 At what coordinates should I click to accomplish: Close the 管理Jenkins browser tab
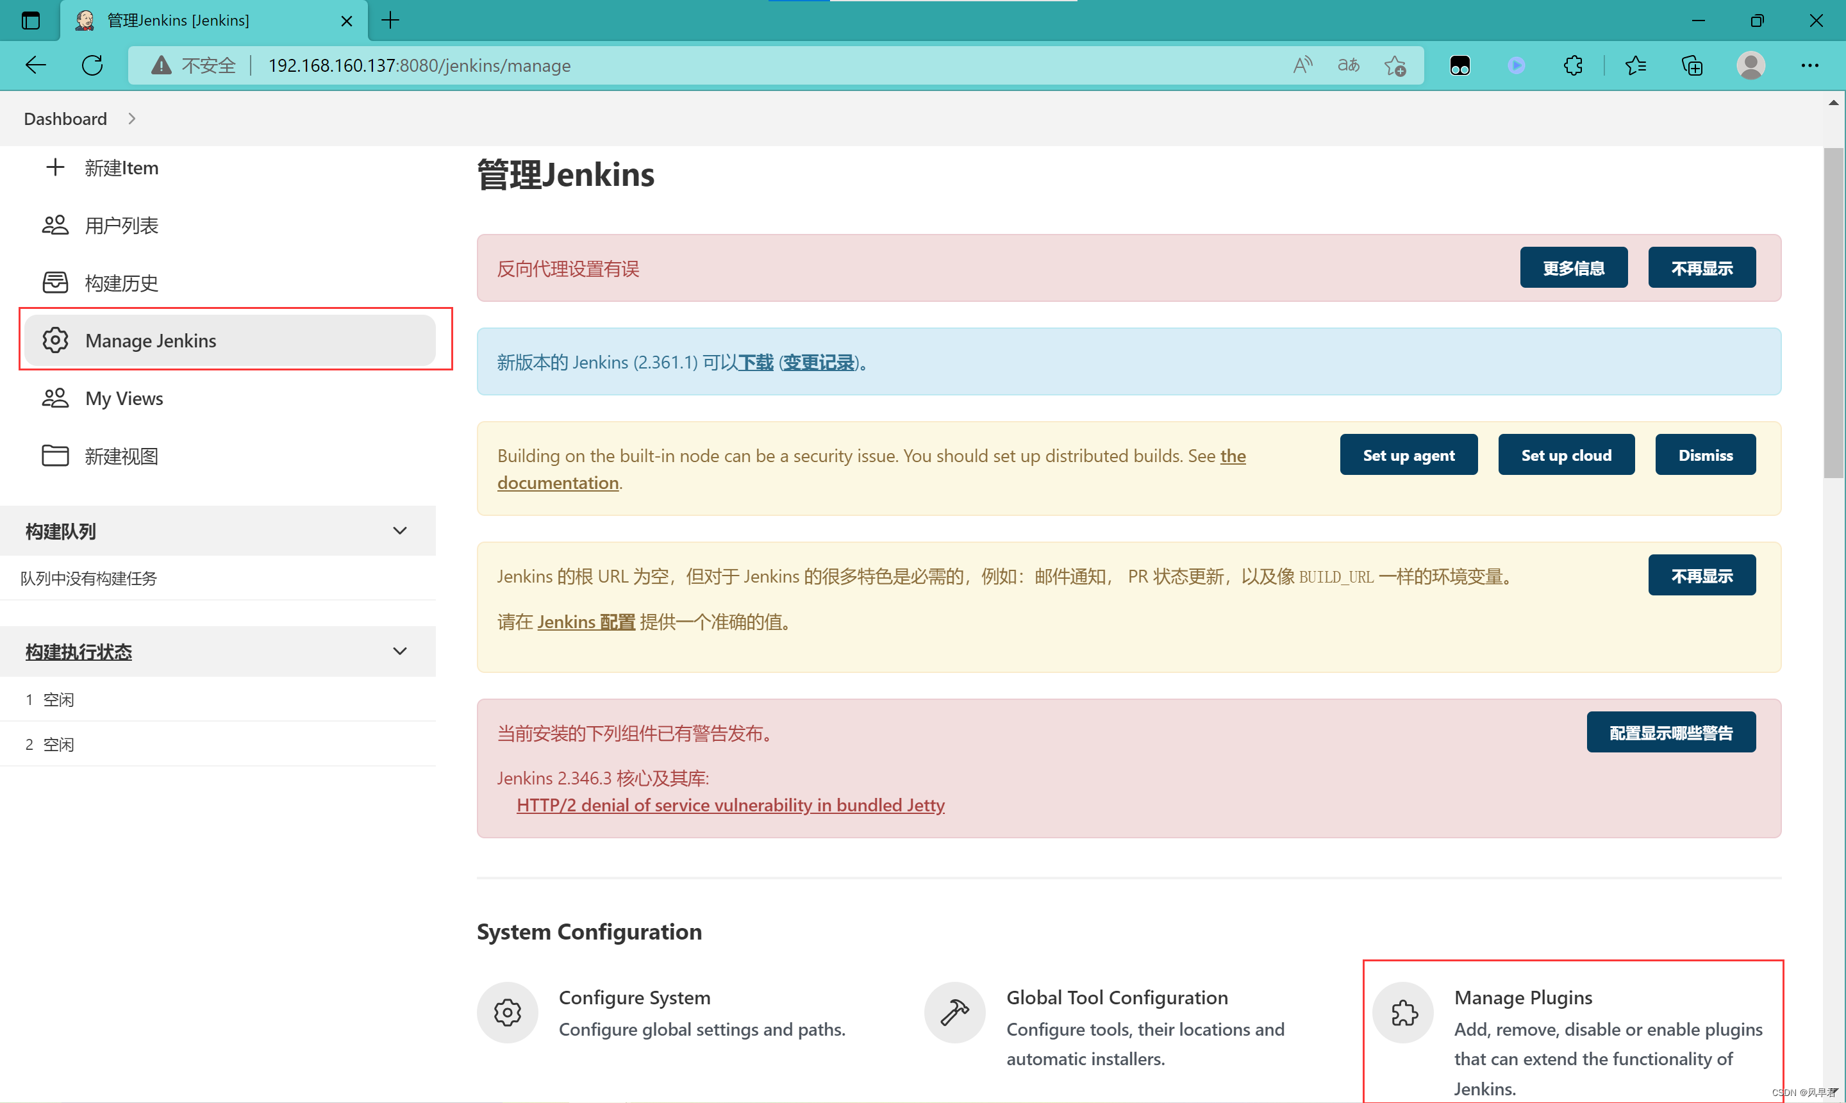346,21
